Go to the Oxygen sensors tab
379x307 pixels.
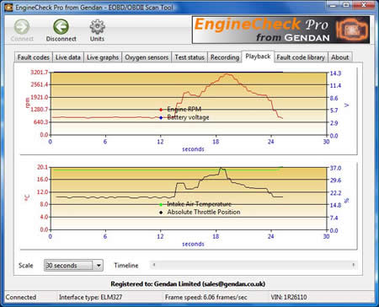click(x=147, y=57)
